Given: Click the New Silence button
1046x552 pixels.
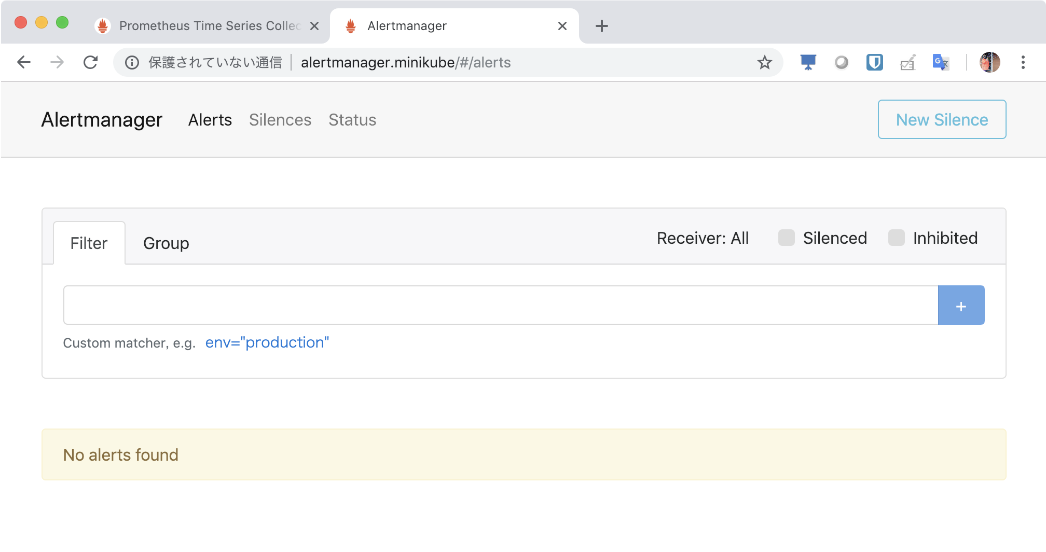Looking at the screenshot, I should [x=942, y=119].
